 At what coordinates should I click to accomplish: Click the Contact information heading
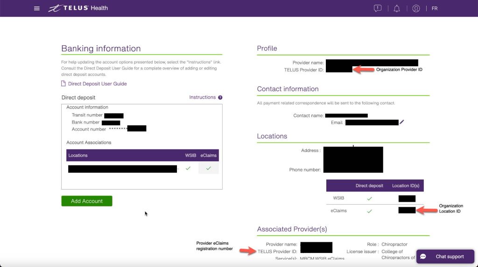click(288, 89)
